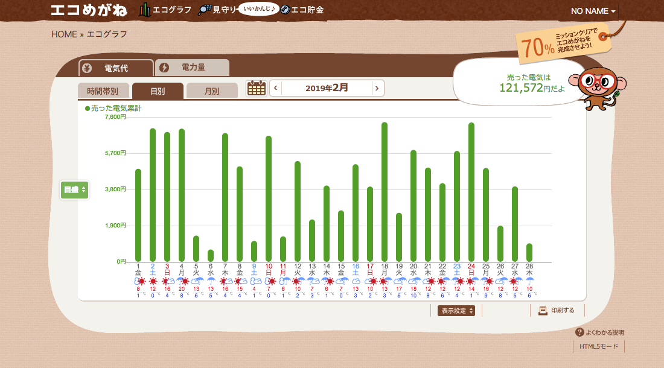Open エコグラフ from top navigation
664x368 pixels.
(165, 10)
